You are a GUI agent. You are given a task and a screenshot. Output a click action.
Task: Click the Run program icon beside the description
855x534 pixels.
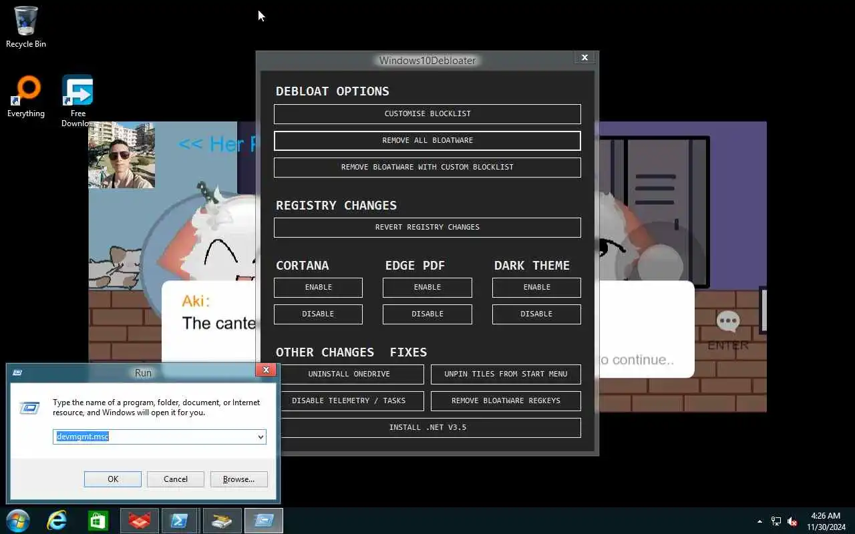(30, 407)
